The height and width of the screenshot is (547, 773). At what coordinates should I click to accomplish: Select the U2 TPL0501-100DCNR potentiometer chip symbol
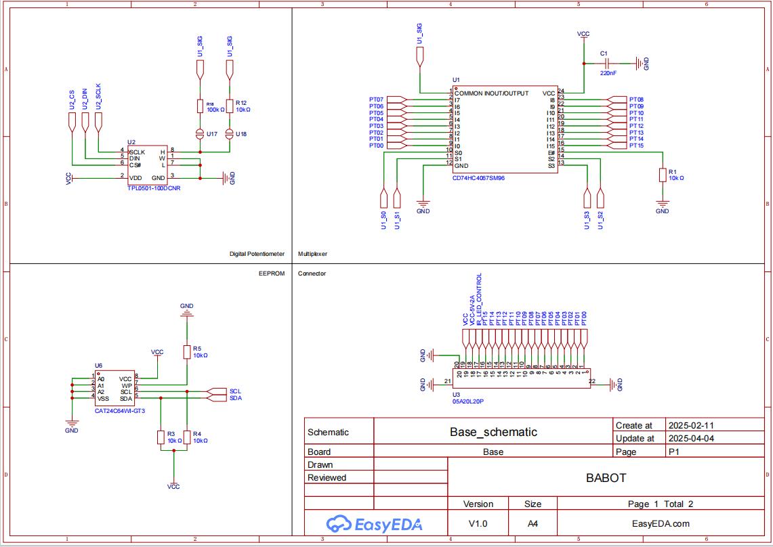[148, 165]
